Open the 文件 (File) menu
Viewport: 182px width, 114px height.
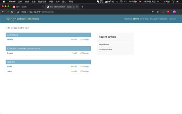pyautogui.click(x=20, y=2)
